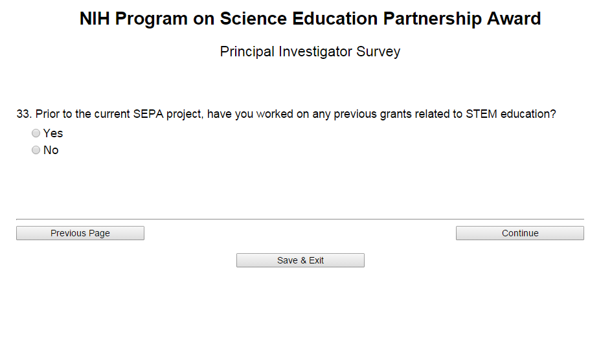Click the "Yes" answer label text
The image size is (601, 347).
click(53, 133)
